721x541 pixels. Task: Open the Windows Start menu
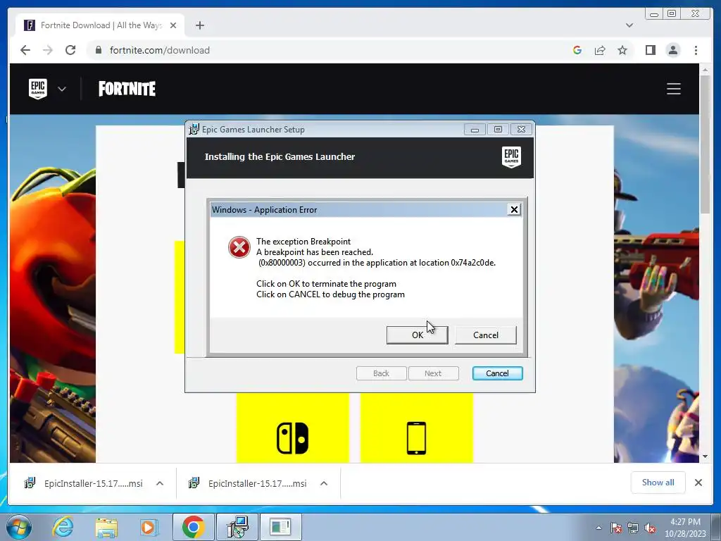coord(18,527)
